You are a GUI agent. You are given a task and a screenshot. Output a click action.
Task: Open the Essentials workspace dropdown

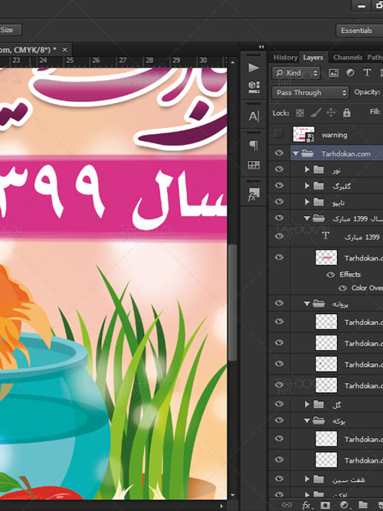pos(359,31)
